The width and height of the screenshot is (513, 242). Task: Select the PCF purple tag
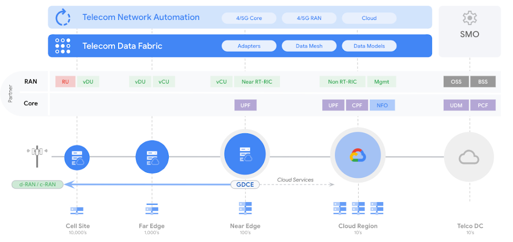coord(483,105)
